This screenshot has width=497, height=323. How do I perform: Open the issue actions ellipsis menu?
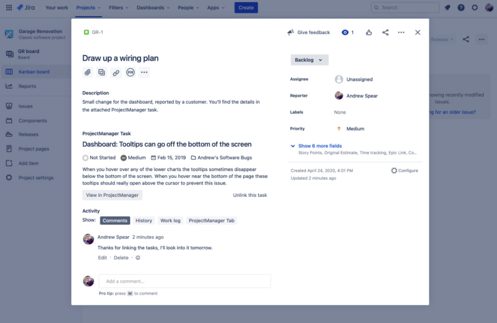401,32
